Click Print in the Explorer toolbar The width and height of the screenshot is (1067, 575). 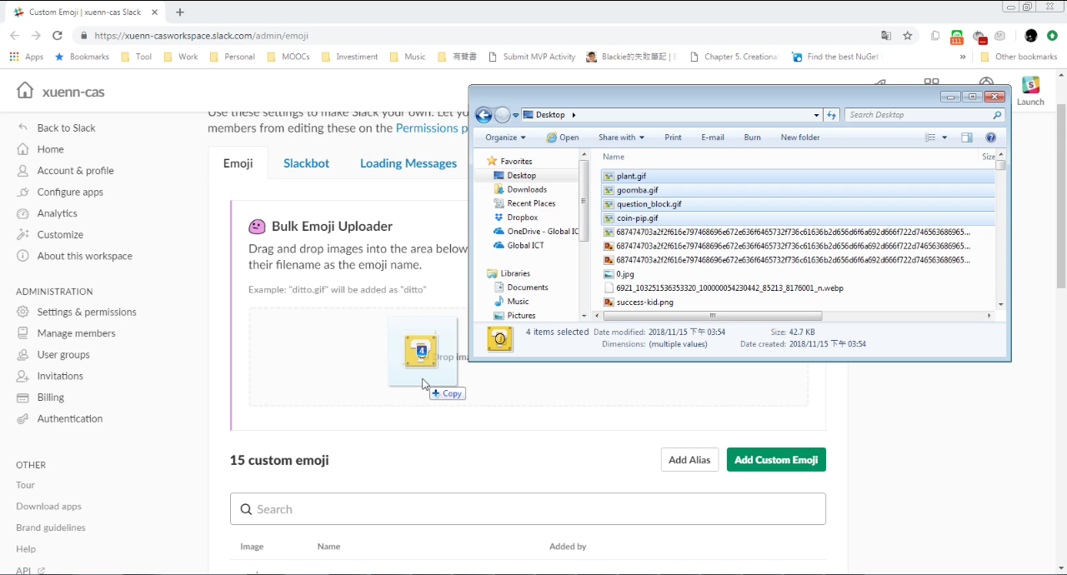coord(673,137)
